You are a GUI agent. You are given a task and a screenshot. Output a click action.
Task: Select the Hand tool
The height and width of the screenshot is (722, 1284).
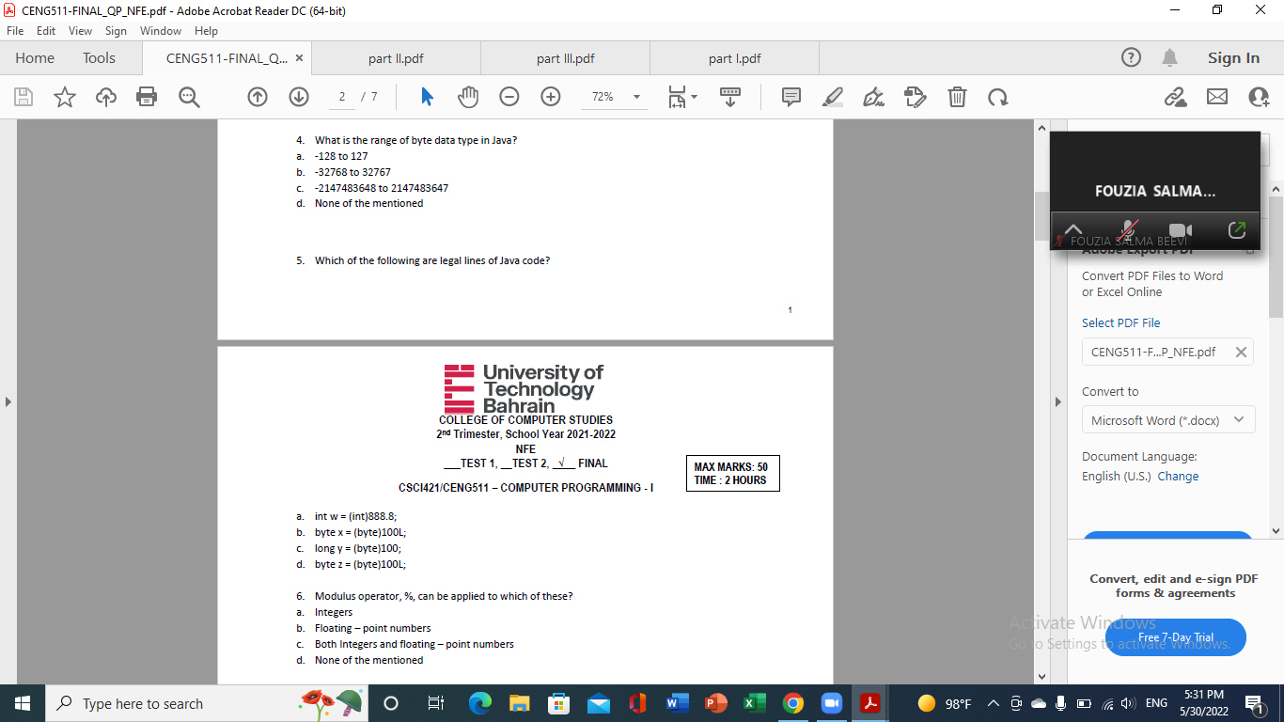tap(467, 97)
